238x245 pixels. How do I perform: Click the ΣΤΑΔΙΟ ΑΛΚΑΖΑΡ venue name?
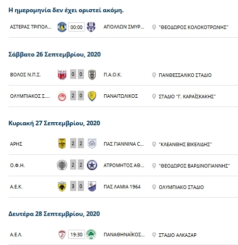point(177,235)
